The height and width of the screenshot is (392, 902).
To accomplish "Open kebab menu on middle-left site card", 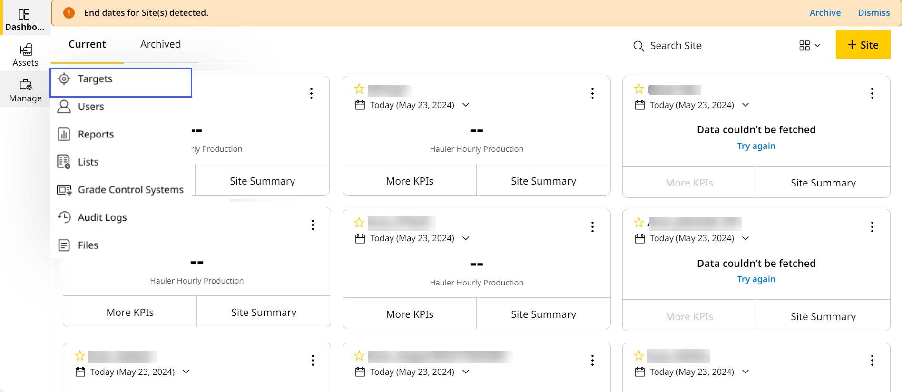I will tap(313, 225).
